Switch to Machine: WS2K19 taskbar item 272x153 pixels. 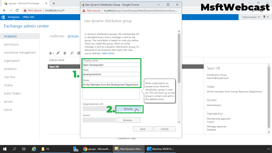coord(160,149)
